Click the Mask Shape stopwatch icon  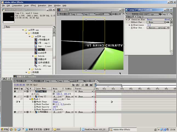pos(35,102)
